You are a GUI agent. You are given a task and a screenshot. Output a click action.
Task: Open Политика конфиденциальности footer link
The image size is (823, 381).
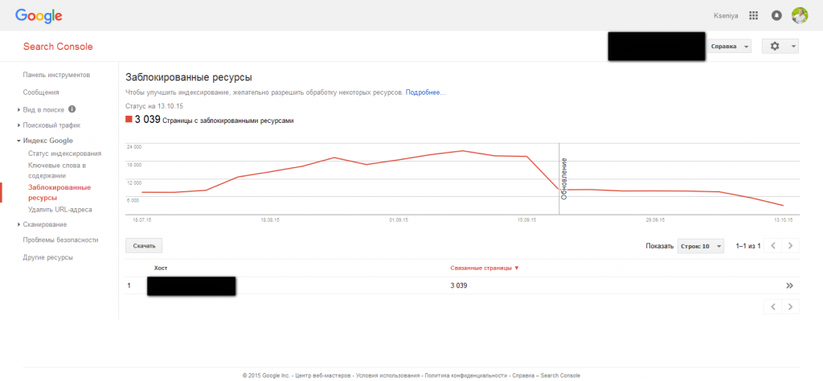[466, 375]
